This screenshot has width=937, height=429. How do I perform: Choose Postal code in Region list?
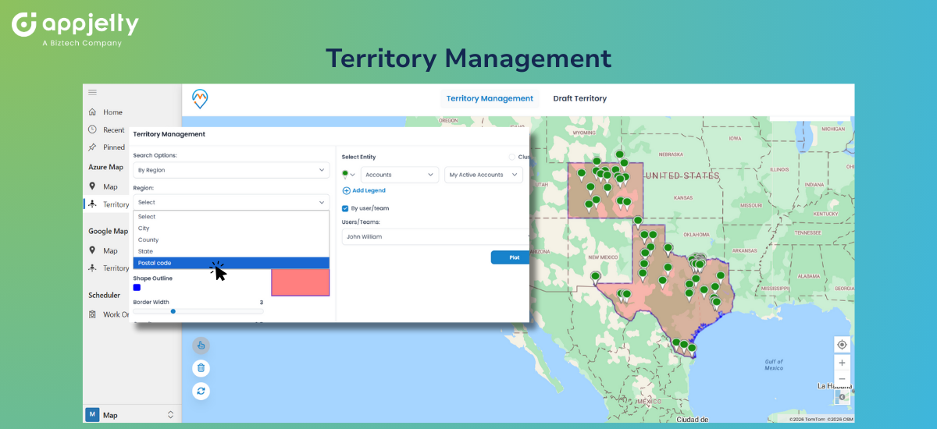coord(231,263)
